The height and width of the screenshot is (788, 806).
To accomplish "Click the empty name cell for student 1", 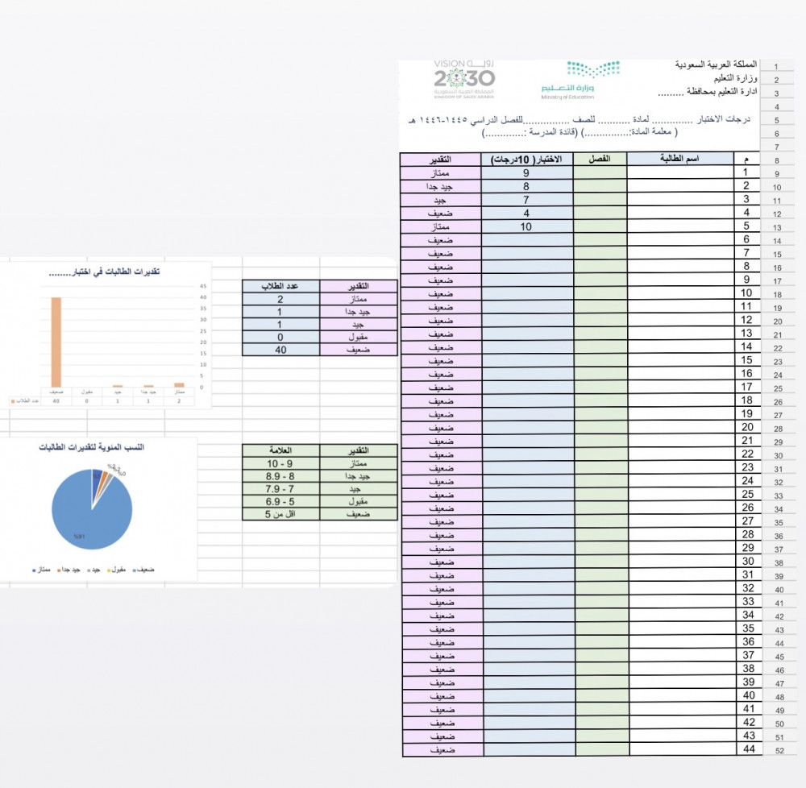I will coord(680,173).
